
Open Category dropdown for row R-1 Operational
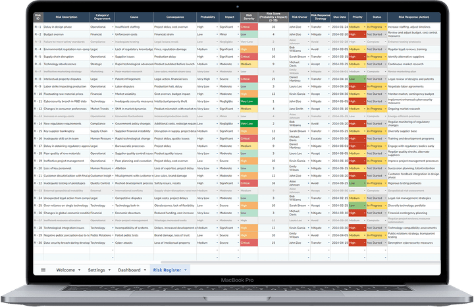(x=113, y=27)
